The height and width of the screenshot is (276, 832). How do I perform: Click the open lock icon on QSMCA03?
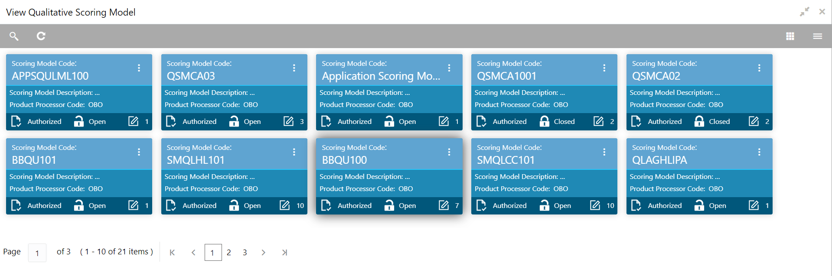tap(234, 121)
